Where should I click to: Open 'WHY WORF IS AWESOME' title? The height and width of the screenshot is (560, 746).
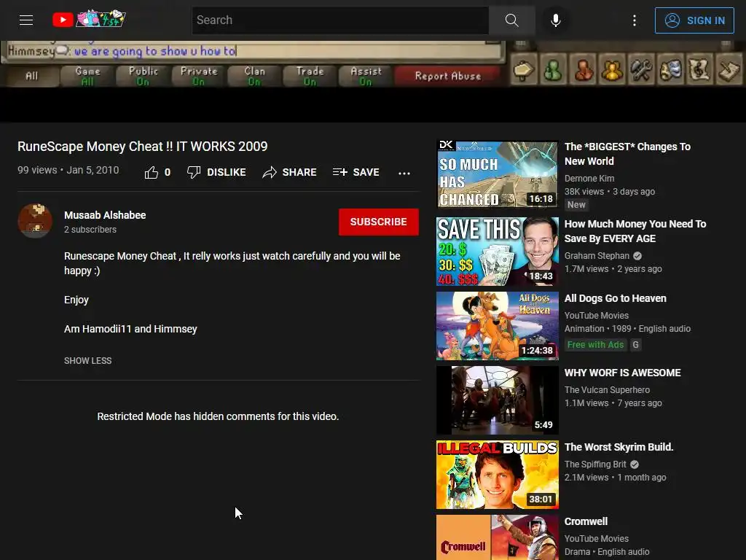pos(622,373)
